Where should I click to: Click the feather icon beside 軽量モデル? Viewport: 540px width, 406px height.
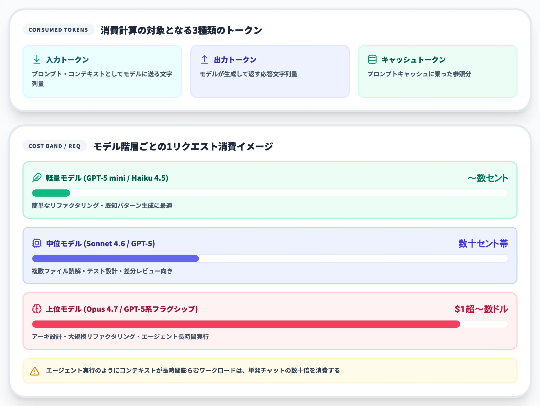37,178
